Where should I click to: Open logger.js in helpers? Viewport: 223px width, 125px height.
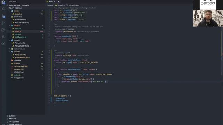(18, 34)
